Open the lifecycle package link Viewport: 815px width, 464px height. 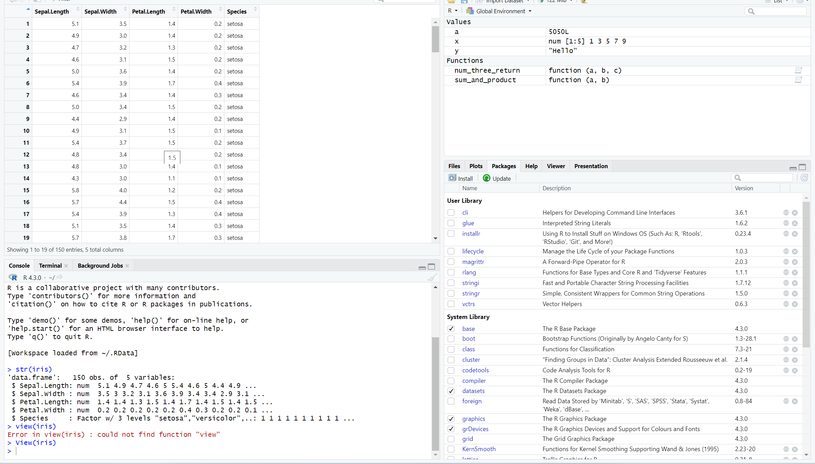473,251
